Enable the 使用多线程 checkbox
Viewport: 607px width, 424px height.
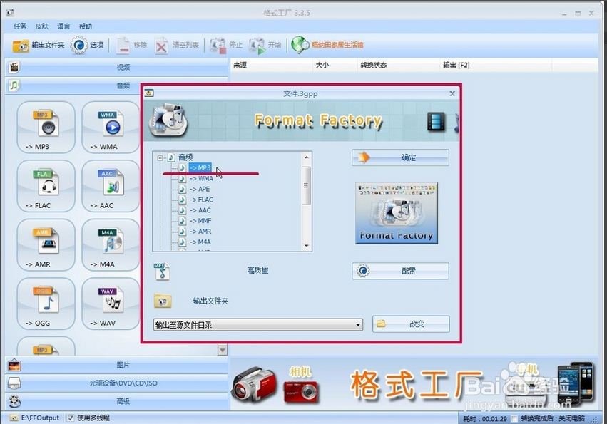[69, 418]
